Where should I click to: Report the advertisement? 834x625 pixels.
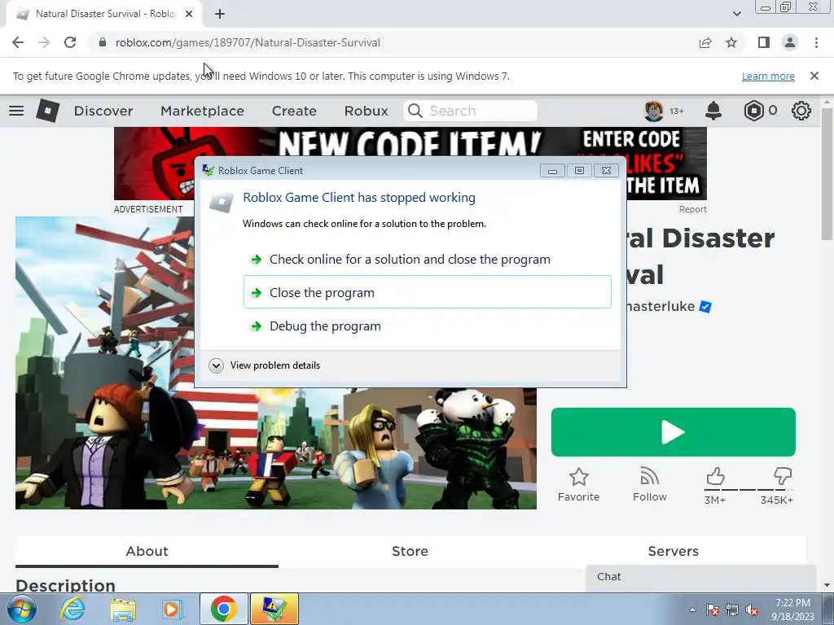point(692,209)
